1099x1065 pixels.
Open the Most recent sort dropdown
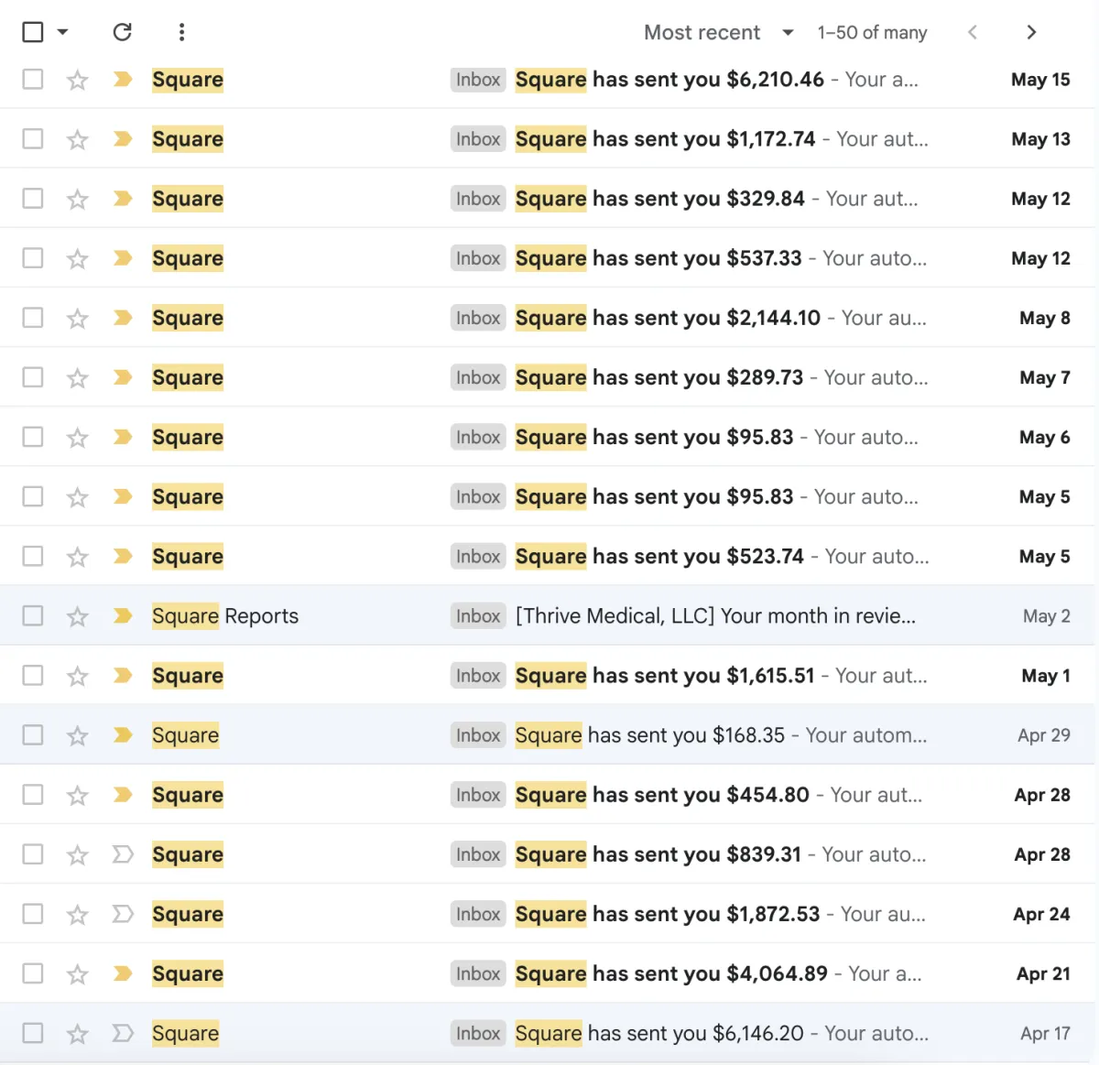point(718,32)
